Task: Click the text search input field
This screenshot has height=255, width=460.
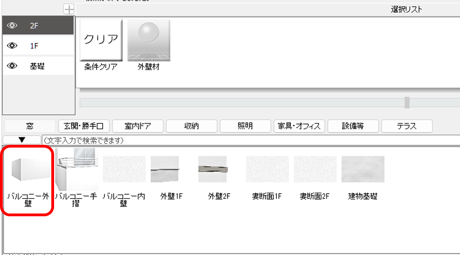Action: (250, 140)
